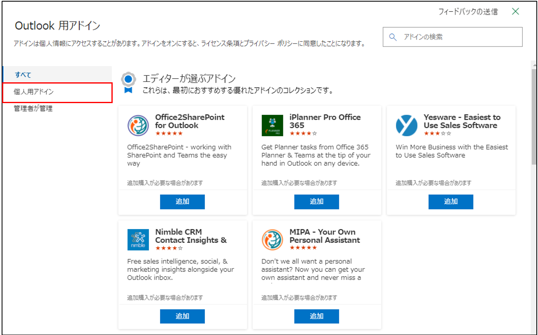This screenshot has width=538, height=335.
Task: Add the Office2SharePoint for Outlook add-in
Action: click(182, 201)
